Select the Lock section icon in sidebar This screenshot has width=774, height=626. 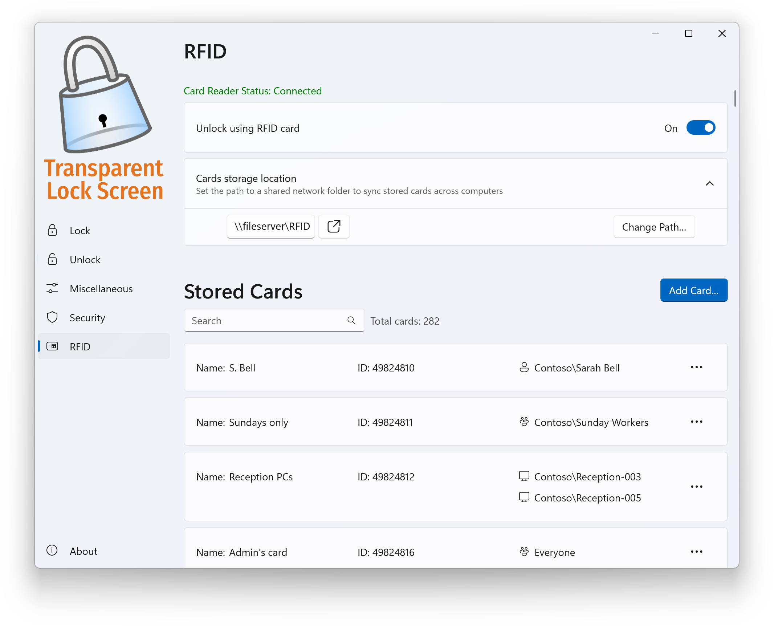(x=53, y=230)
